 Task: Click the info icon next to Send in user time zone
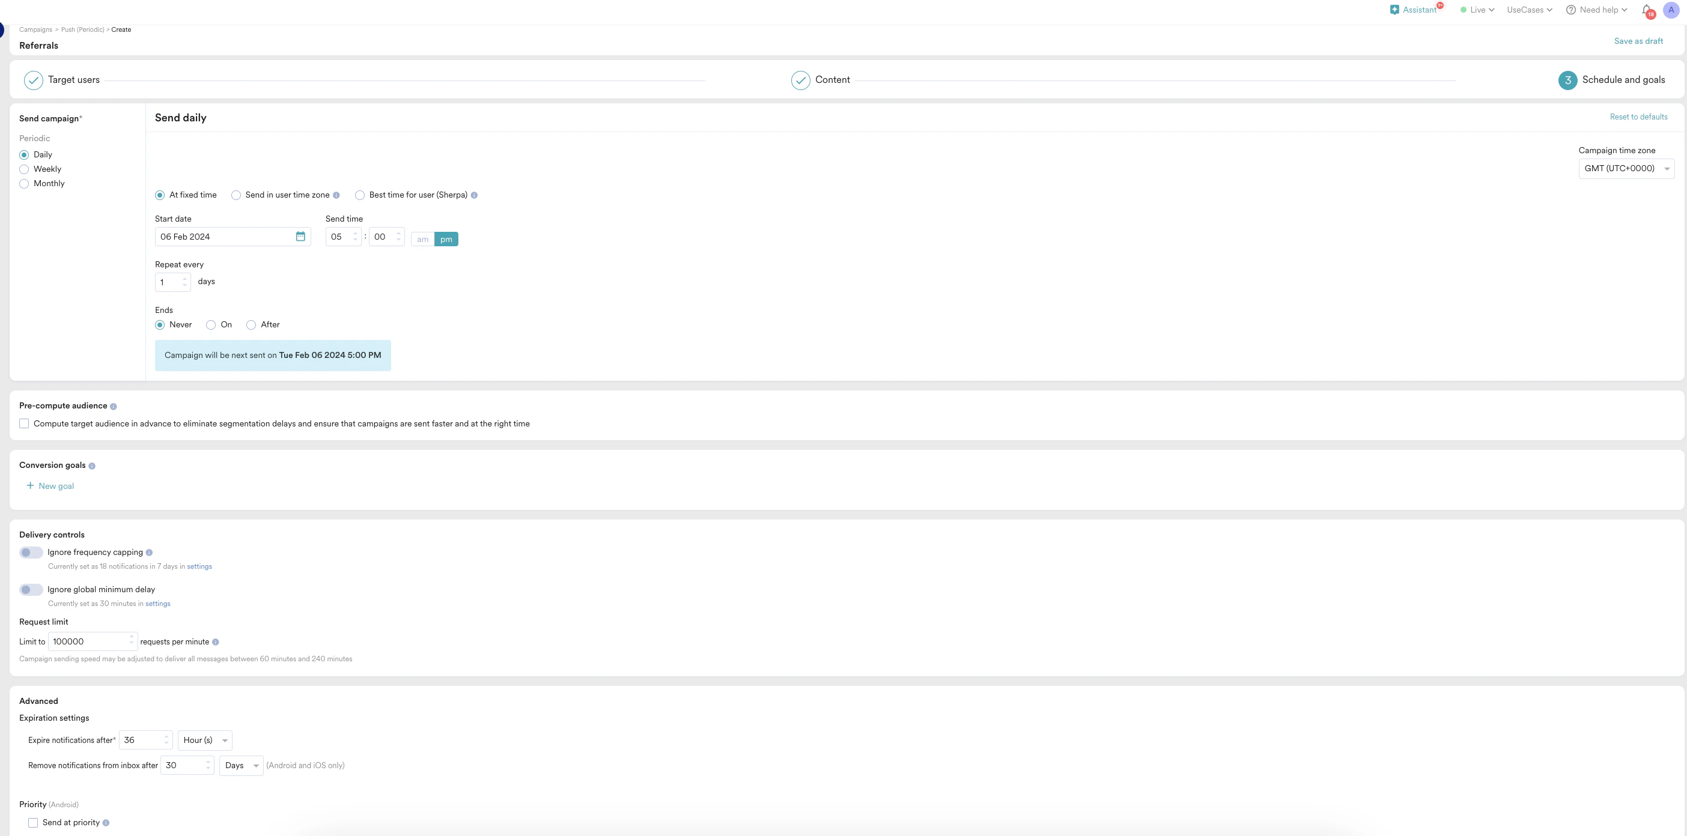pyautogui.click(x=336, y=195)
